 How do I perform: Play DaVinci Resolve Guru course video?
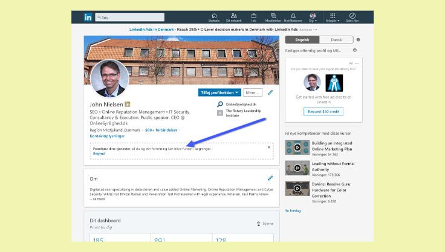pos(297,189)
